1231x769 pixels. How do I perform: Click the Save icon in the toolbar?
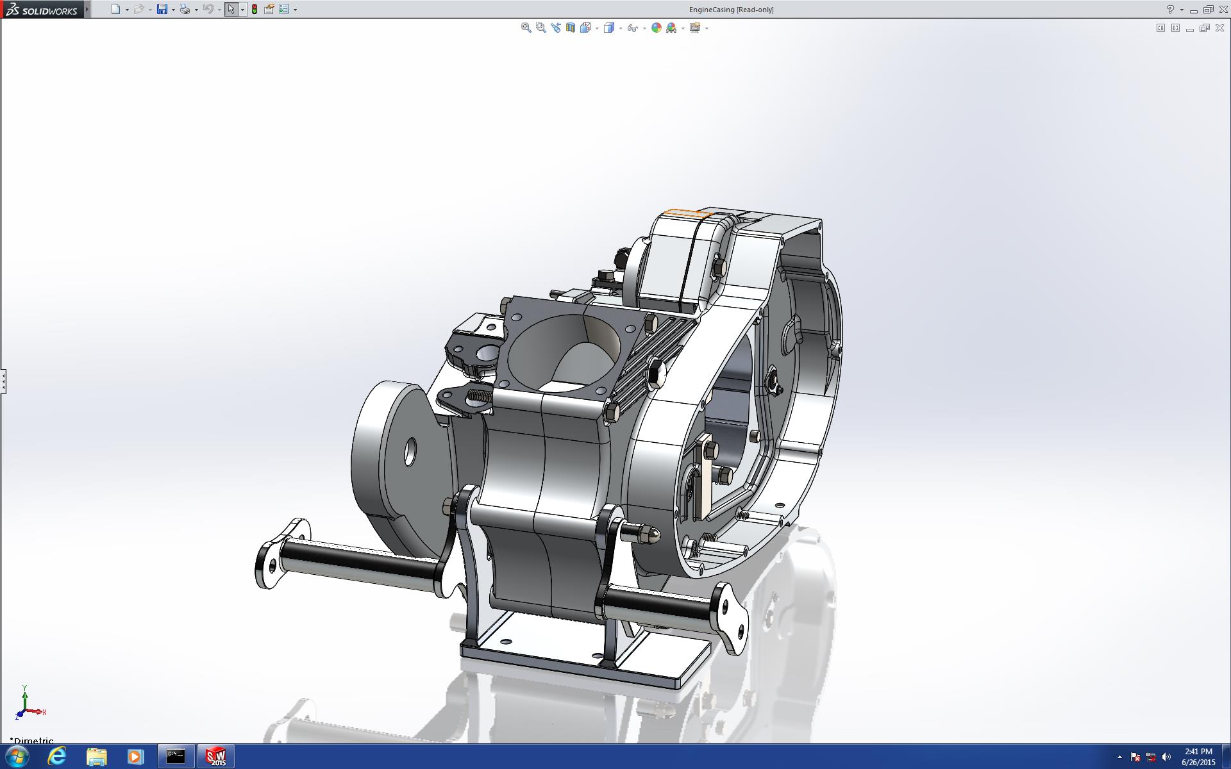tap(162, 9)
